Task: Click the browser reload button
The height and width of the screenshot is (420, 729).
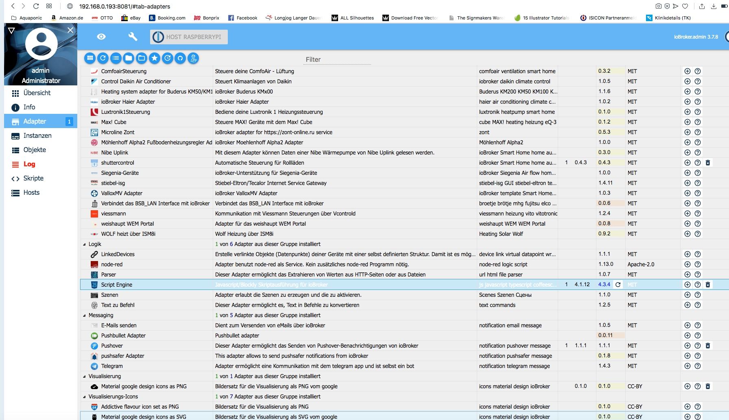Action: [36, 6]
